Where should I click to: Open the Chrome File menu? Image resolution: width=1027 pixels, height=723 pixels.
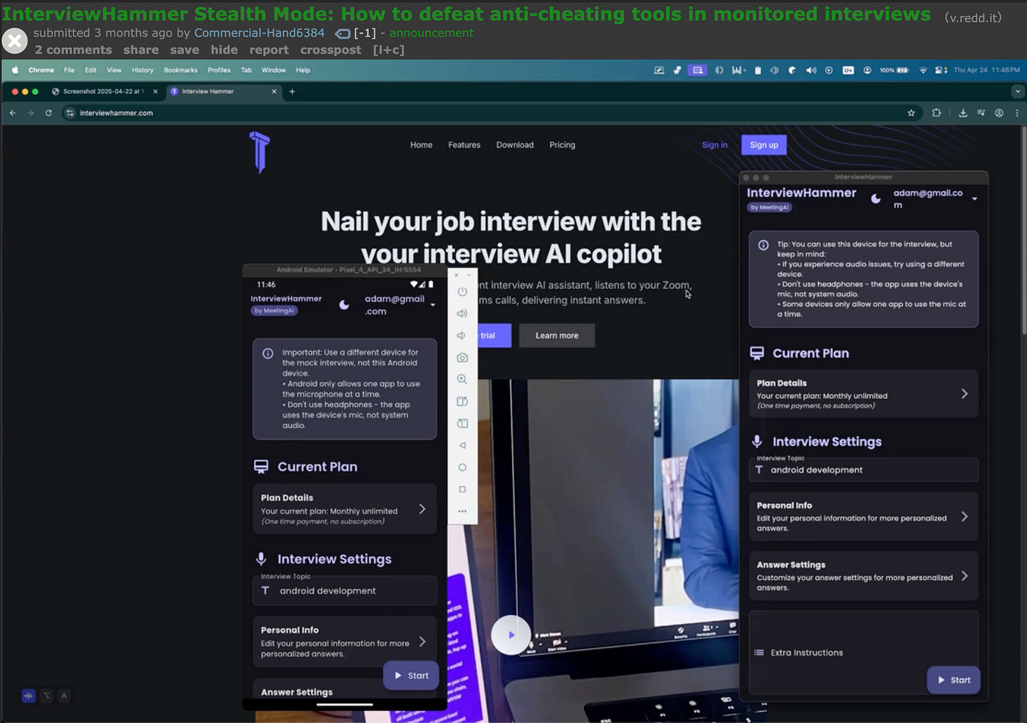[69, 70]
